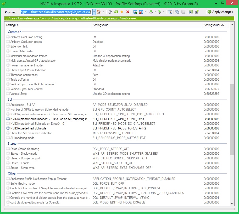Click gear icon for Stereo - Enable
Viewport: 239px width, 214px height.
click(x=8, y=163)
